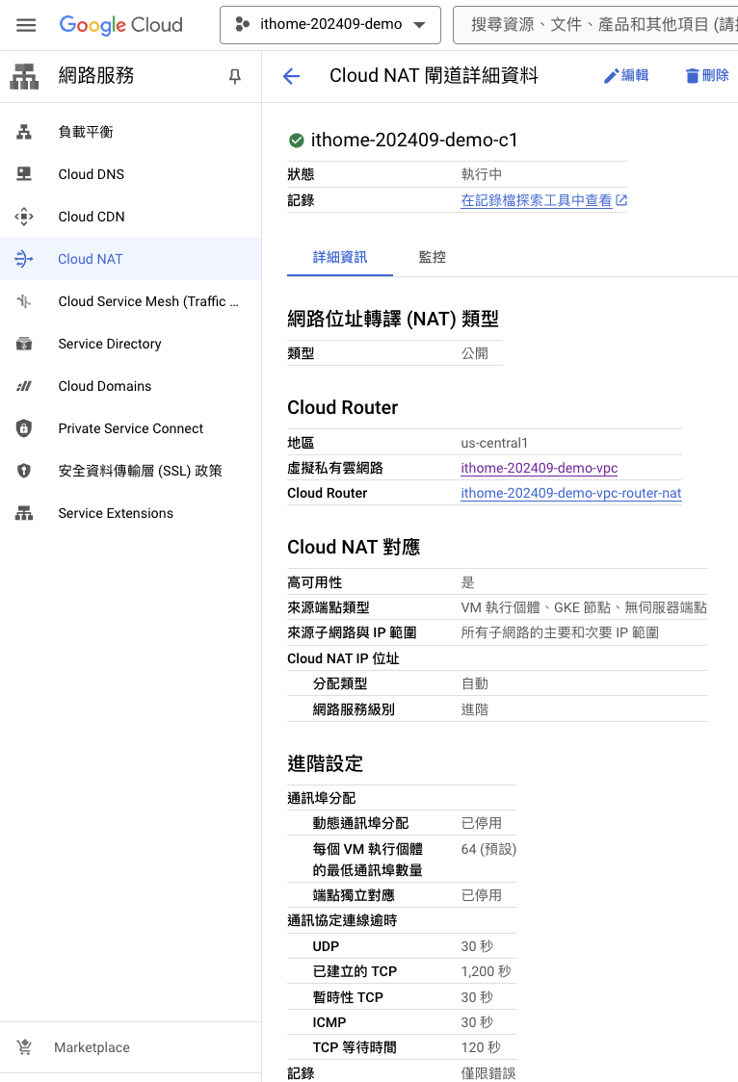The width and height of the screenshot is (738, 1082).
Task: Click the 僅限錯誤 logging value
Action: (488, 1073)
